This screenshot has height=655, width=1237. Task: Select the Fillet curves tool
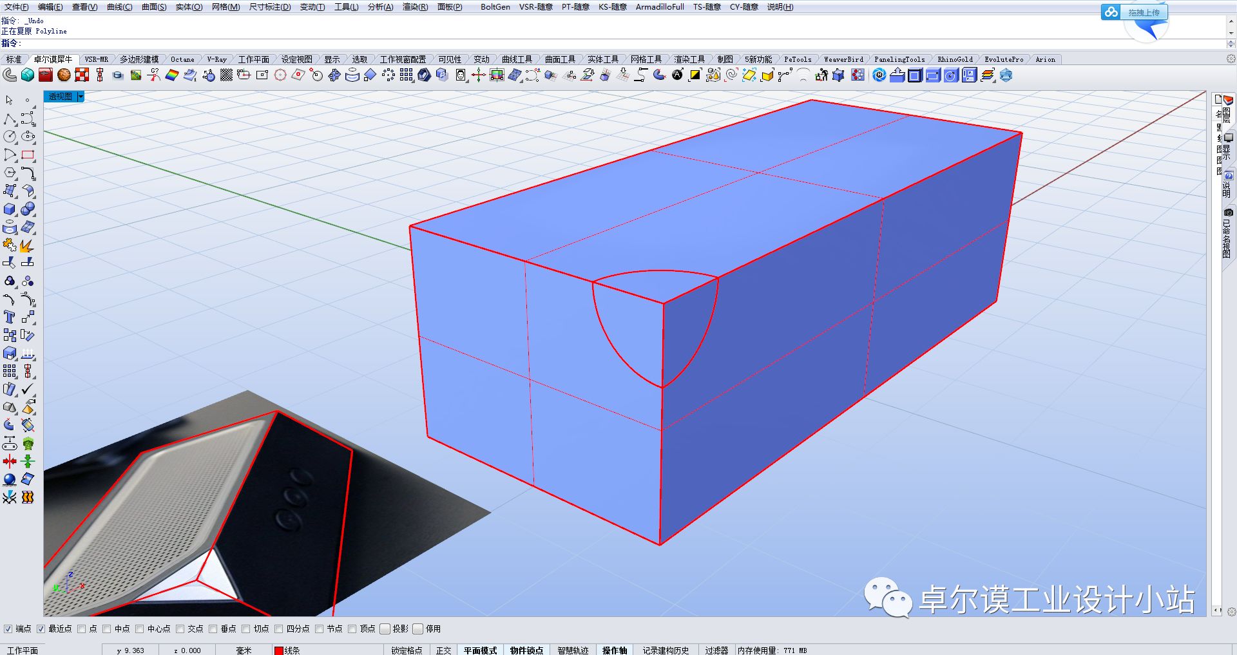(x=28, y=173)
